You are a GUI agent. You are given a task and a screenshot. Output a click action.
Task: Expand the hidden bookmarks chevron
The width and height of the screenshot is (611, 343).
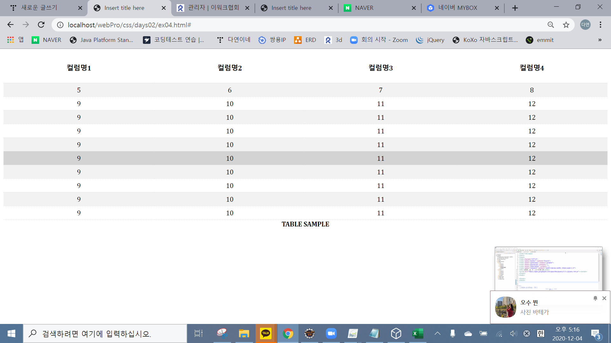point(600,40)
